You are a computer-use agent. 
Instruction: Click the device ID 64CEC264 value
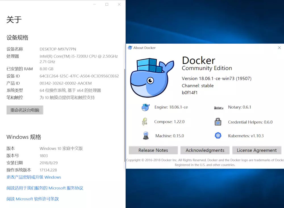79,76
